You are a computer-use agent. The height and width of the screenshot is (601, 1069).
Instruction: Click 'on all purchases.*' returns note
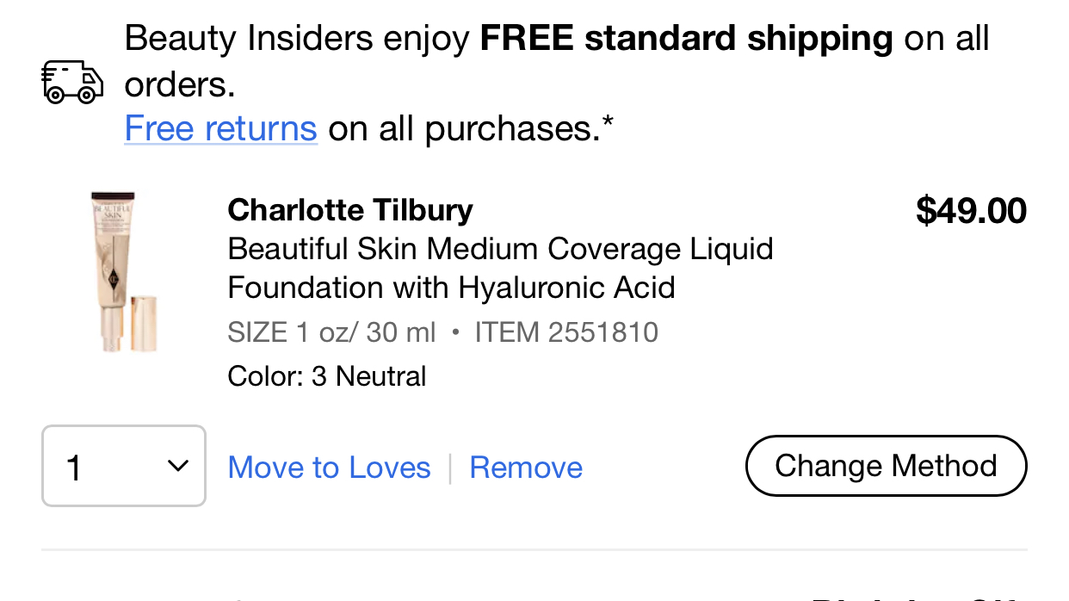point(472,128)
